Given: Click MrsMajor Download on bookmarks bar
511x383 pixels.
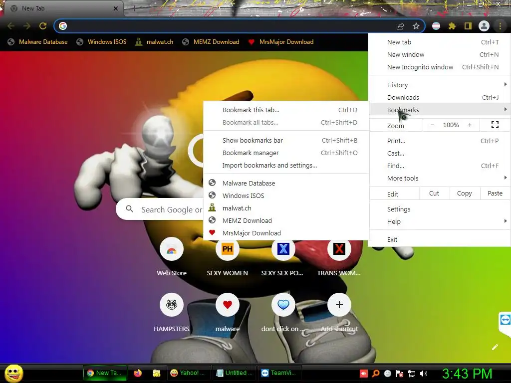Looking at the screenshot, I should tap(281, 42).
